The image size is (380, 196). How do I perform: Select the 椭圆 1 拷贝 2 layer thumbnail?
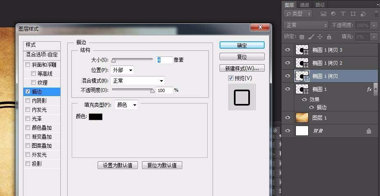pos(302,63)
